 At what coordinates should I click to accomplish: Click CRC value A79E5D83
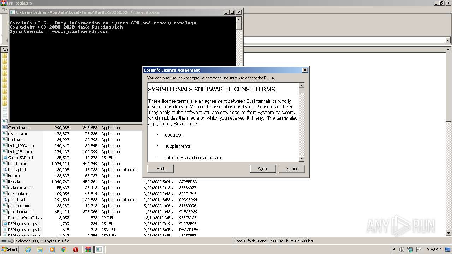188,182
